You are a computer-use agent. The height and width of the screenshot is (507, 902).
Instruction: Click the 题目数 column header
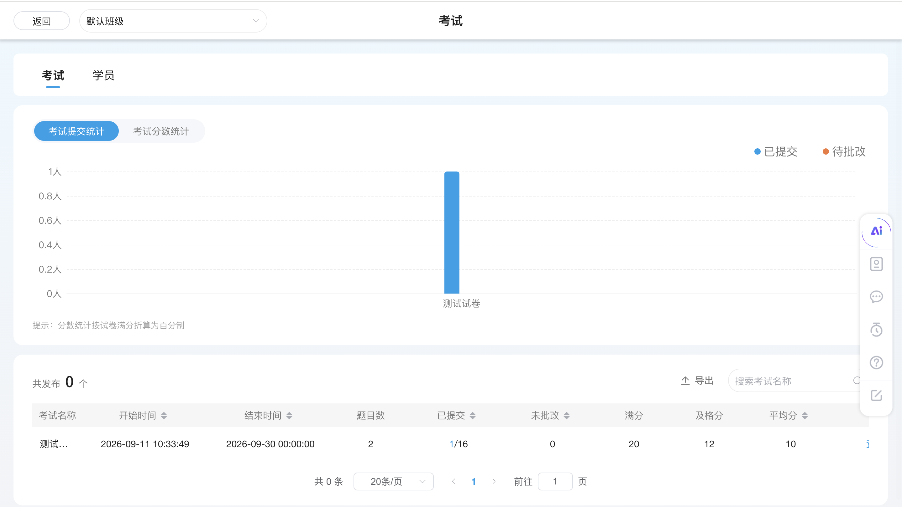[x=370, y=416]
